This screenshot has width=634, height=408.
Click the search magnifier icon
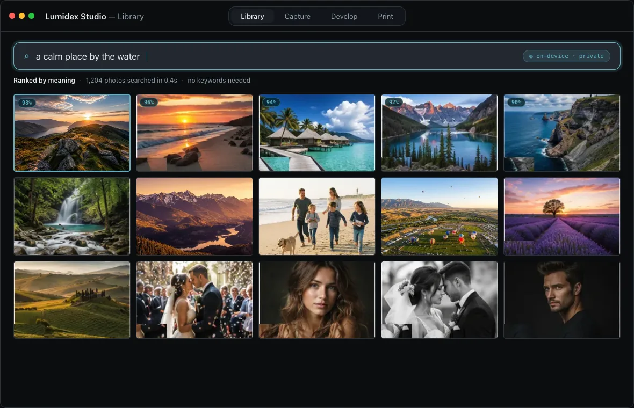27,56
